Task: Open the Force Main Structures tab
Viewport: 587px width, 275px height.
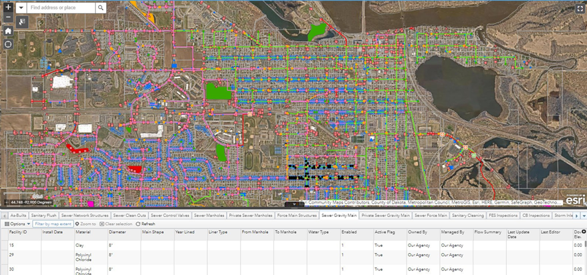Action: 298,216
